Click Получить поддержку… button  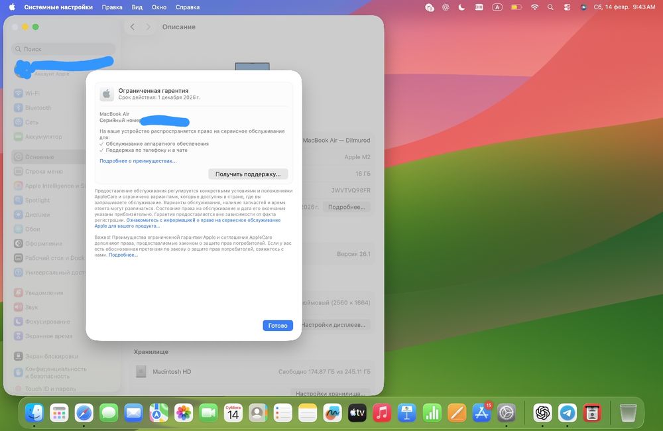(x=248, y=174)
